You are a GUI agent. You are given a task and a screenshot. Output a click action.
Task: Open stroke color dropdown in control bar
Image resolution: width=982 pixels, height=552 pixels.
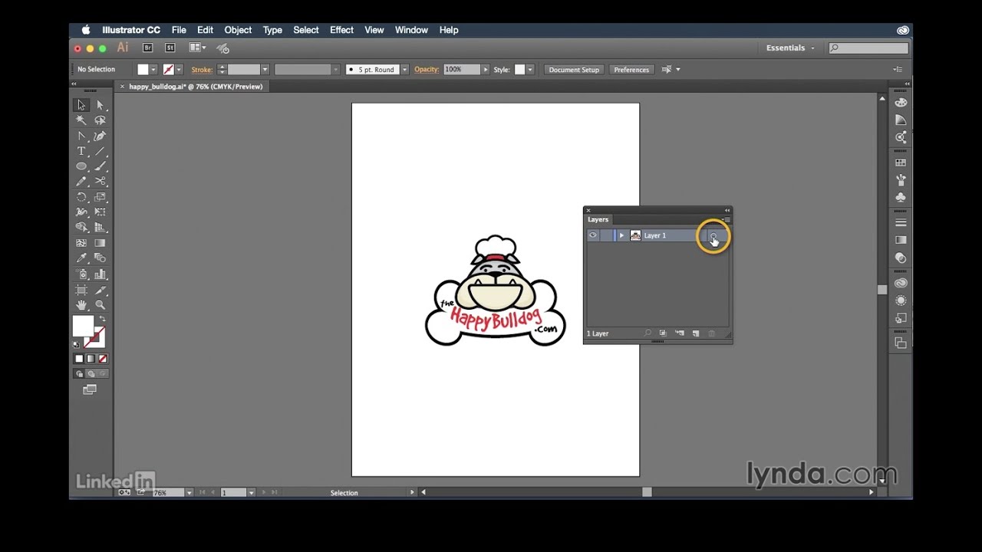coord(180,70)
